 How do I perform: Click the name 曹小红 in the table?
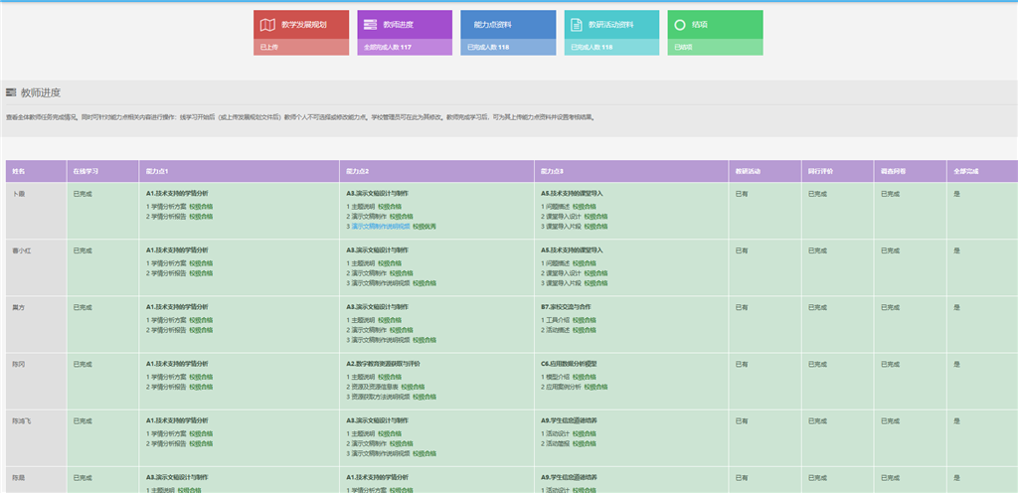pyautogui.click(x=22, y=250)
